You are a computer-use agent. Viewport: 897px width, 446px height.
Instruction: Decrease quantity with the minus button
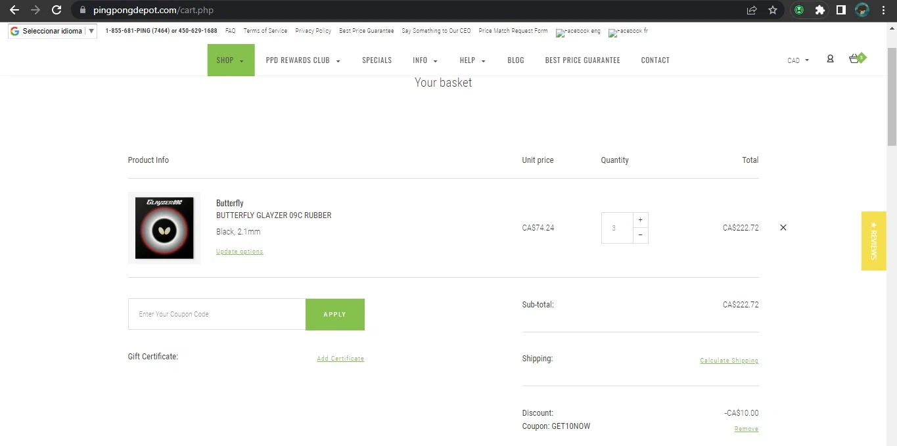640,235
